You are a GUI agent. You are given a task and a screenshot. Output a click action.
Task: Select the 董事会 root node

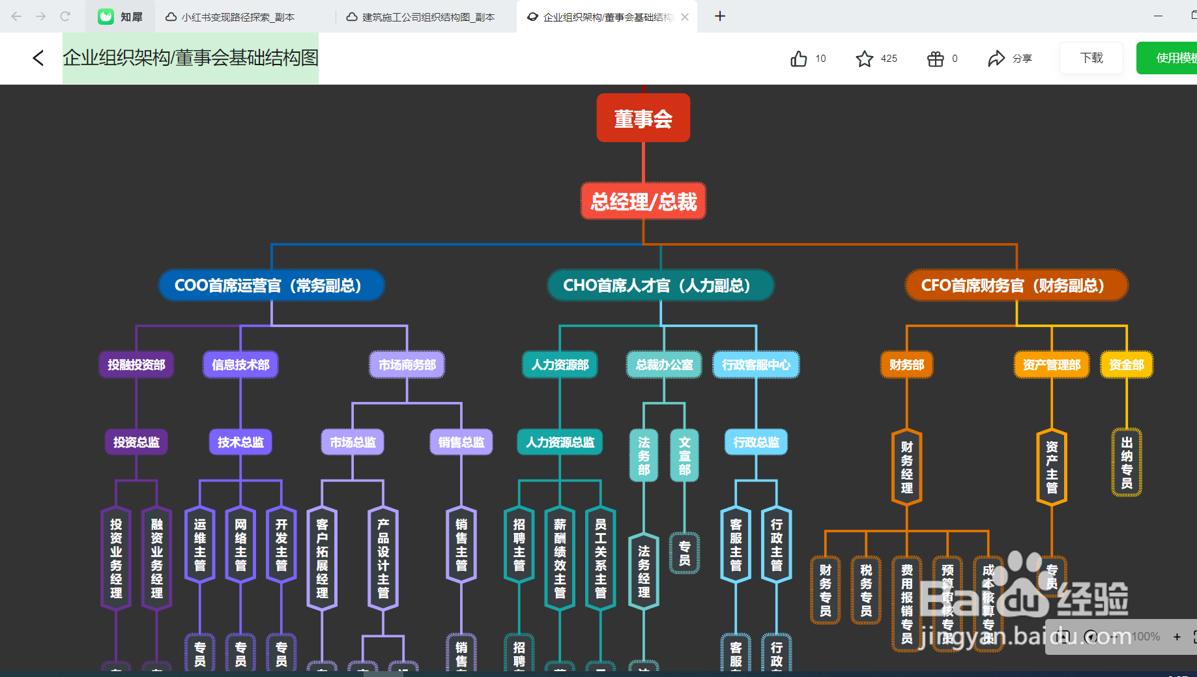[x=643, y=118]
